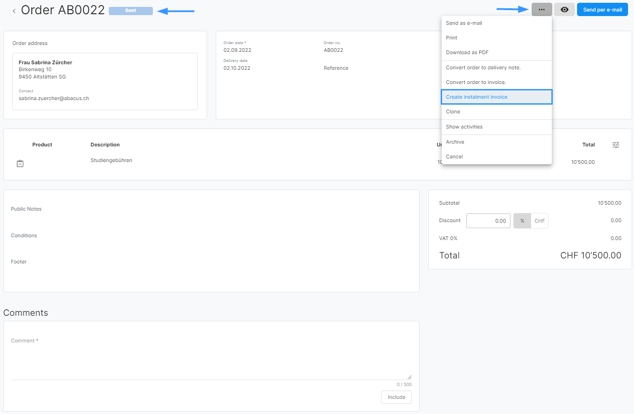
Task: Open the table column settings icon
Action: click(x=616, y=145)
